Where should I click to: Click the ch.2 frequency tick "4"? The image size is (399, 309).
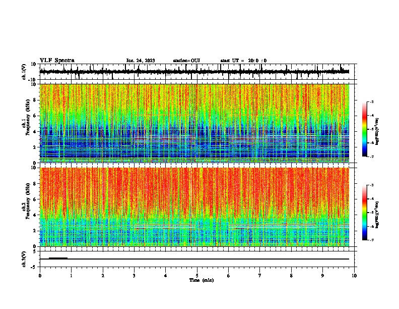pos(35,215)
